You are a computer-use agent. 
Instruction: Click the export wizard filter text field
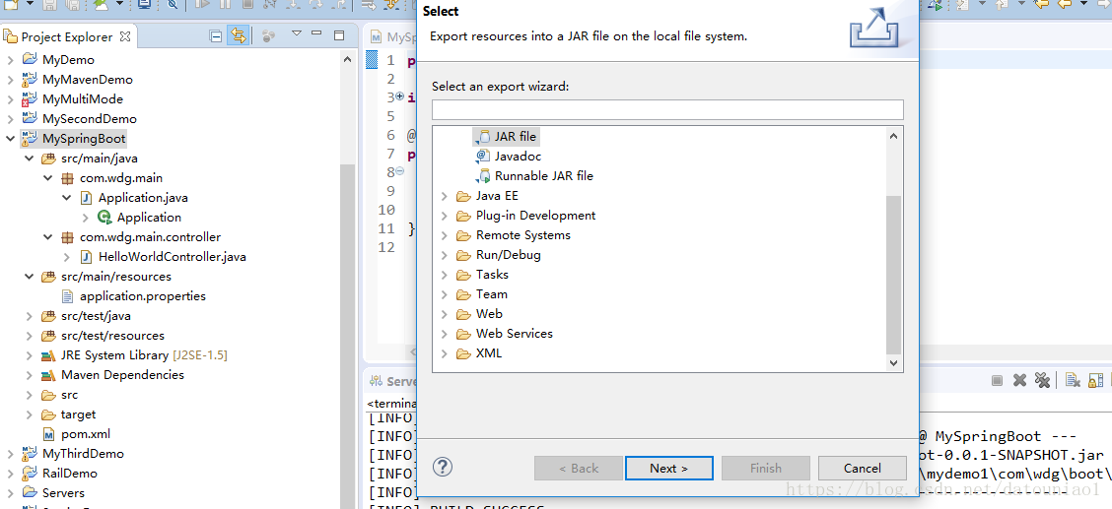pyautogui.click(x=667, y=109)
